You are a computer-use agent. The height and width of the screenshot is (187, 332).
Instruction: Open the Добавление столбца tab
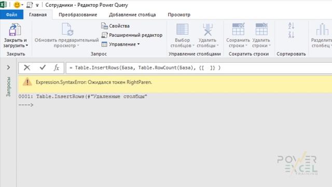click(x=132, y=15)
